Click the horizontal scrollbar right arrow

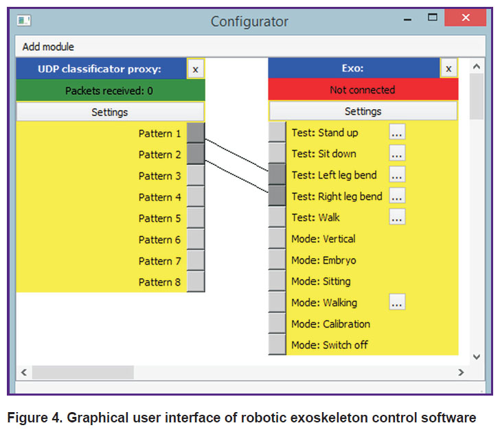461,372
